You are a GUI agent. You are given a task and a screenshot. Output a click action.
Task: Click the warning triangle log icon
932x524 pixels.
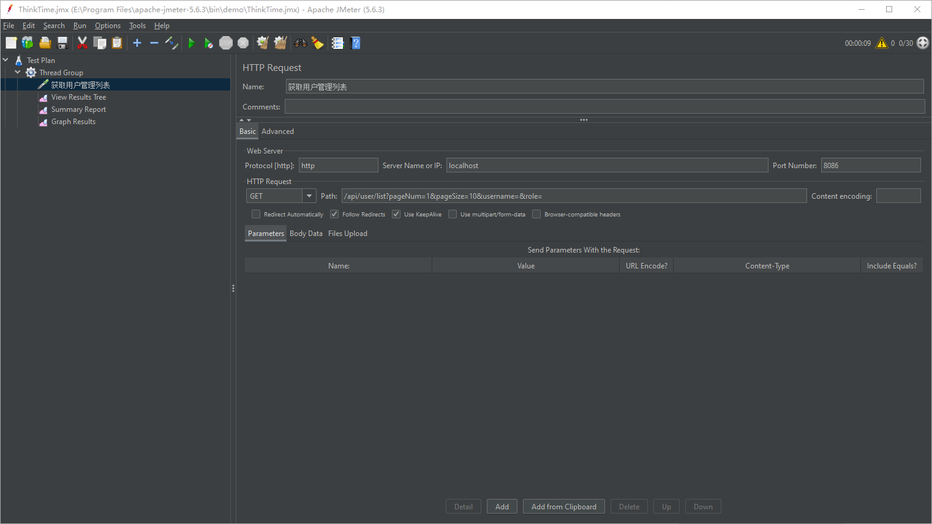coord(882,43)
